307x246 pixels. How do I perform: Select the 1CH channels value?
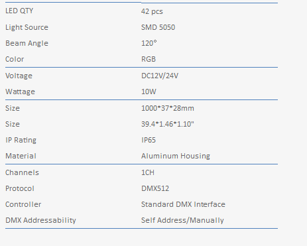(x=148, y=172)
